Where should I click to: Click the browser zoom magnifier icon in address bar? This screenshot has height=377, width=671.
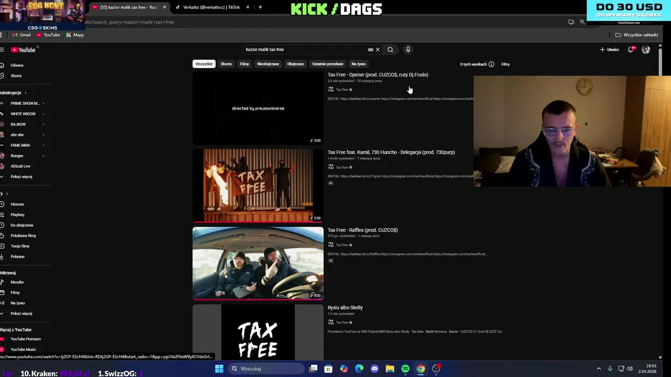tap(582, 22)
